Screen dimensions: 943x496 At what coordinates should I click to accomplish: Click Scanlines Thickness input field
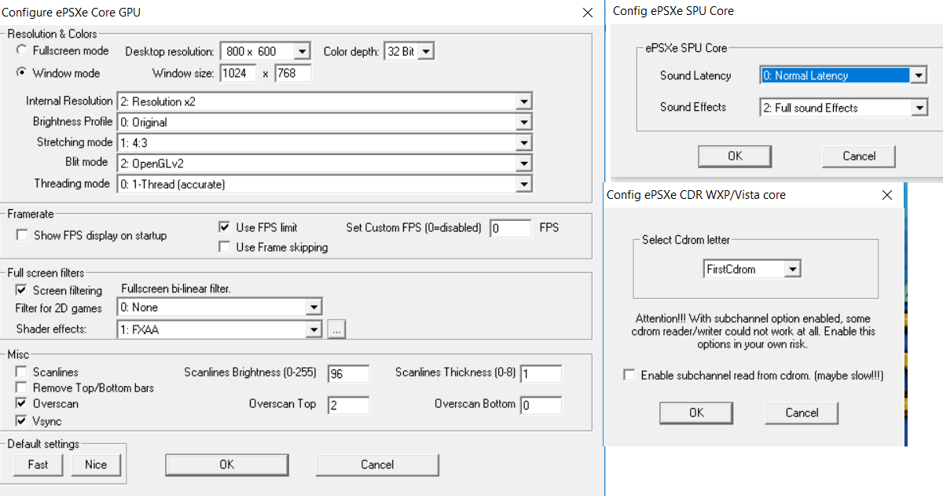click(541, 373)
